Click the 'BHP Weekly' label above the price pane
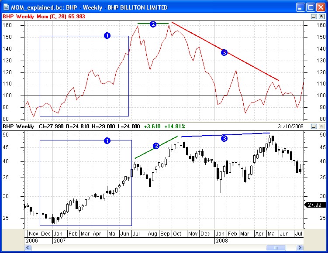The width and height of the screenshot is (328, 253). coord(18,126)
